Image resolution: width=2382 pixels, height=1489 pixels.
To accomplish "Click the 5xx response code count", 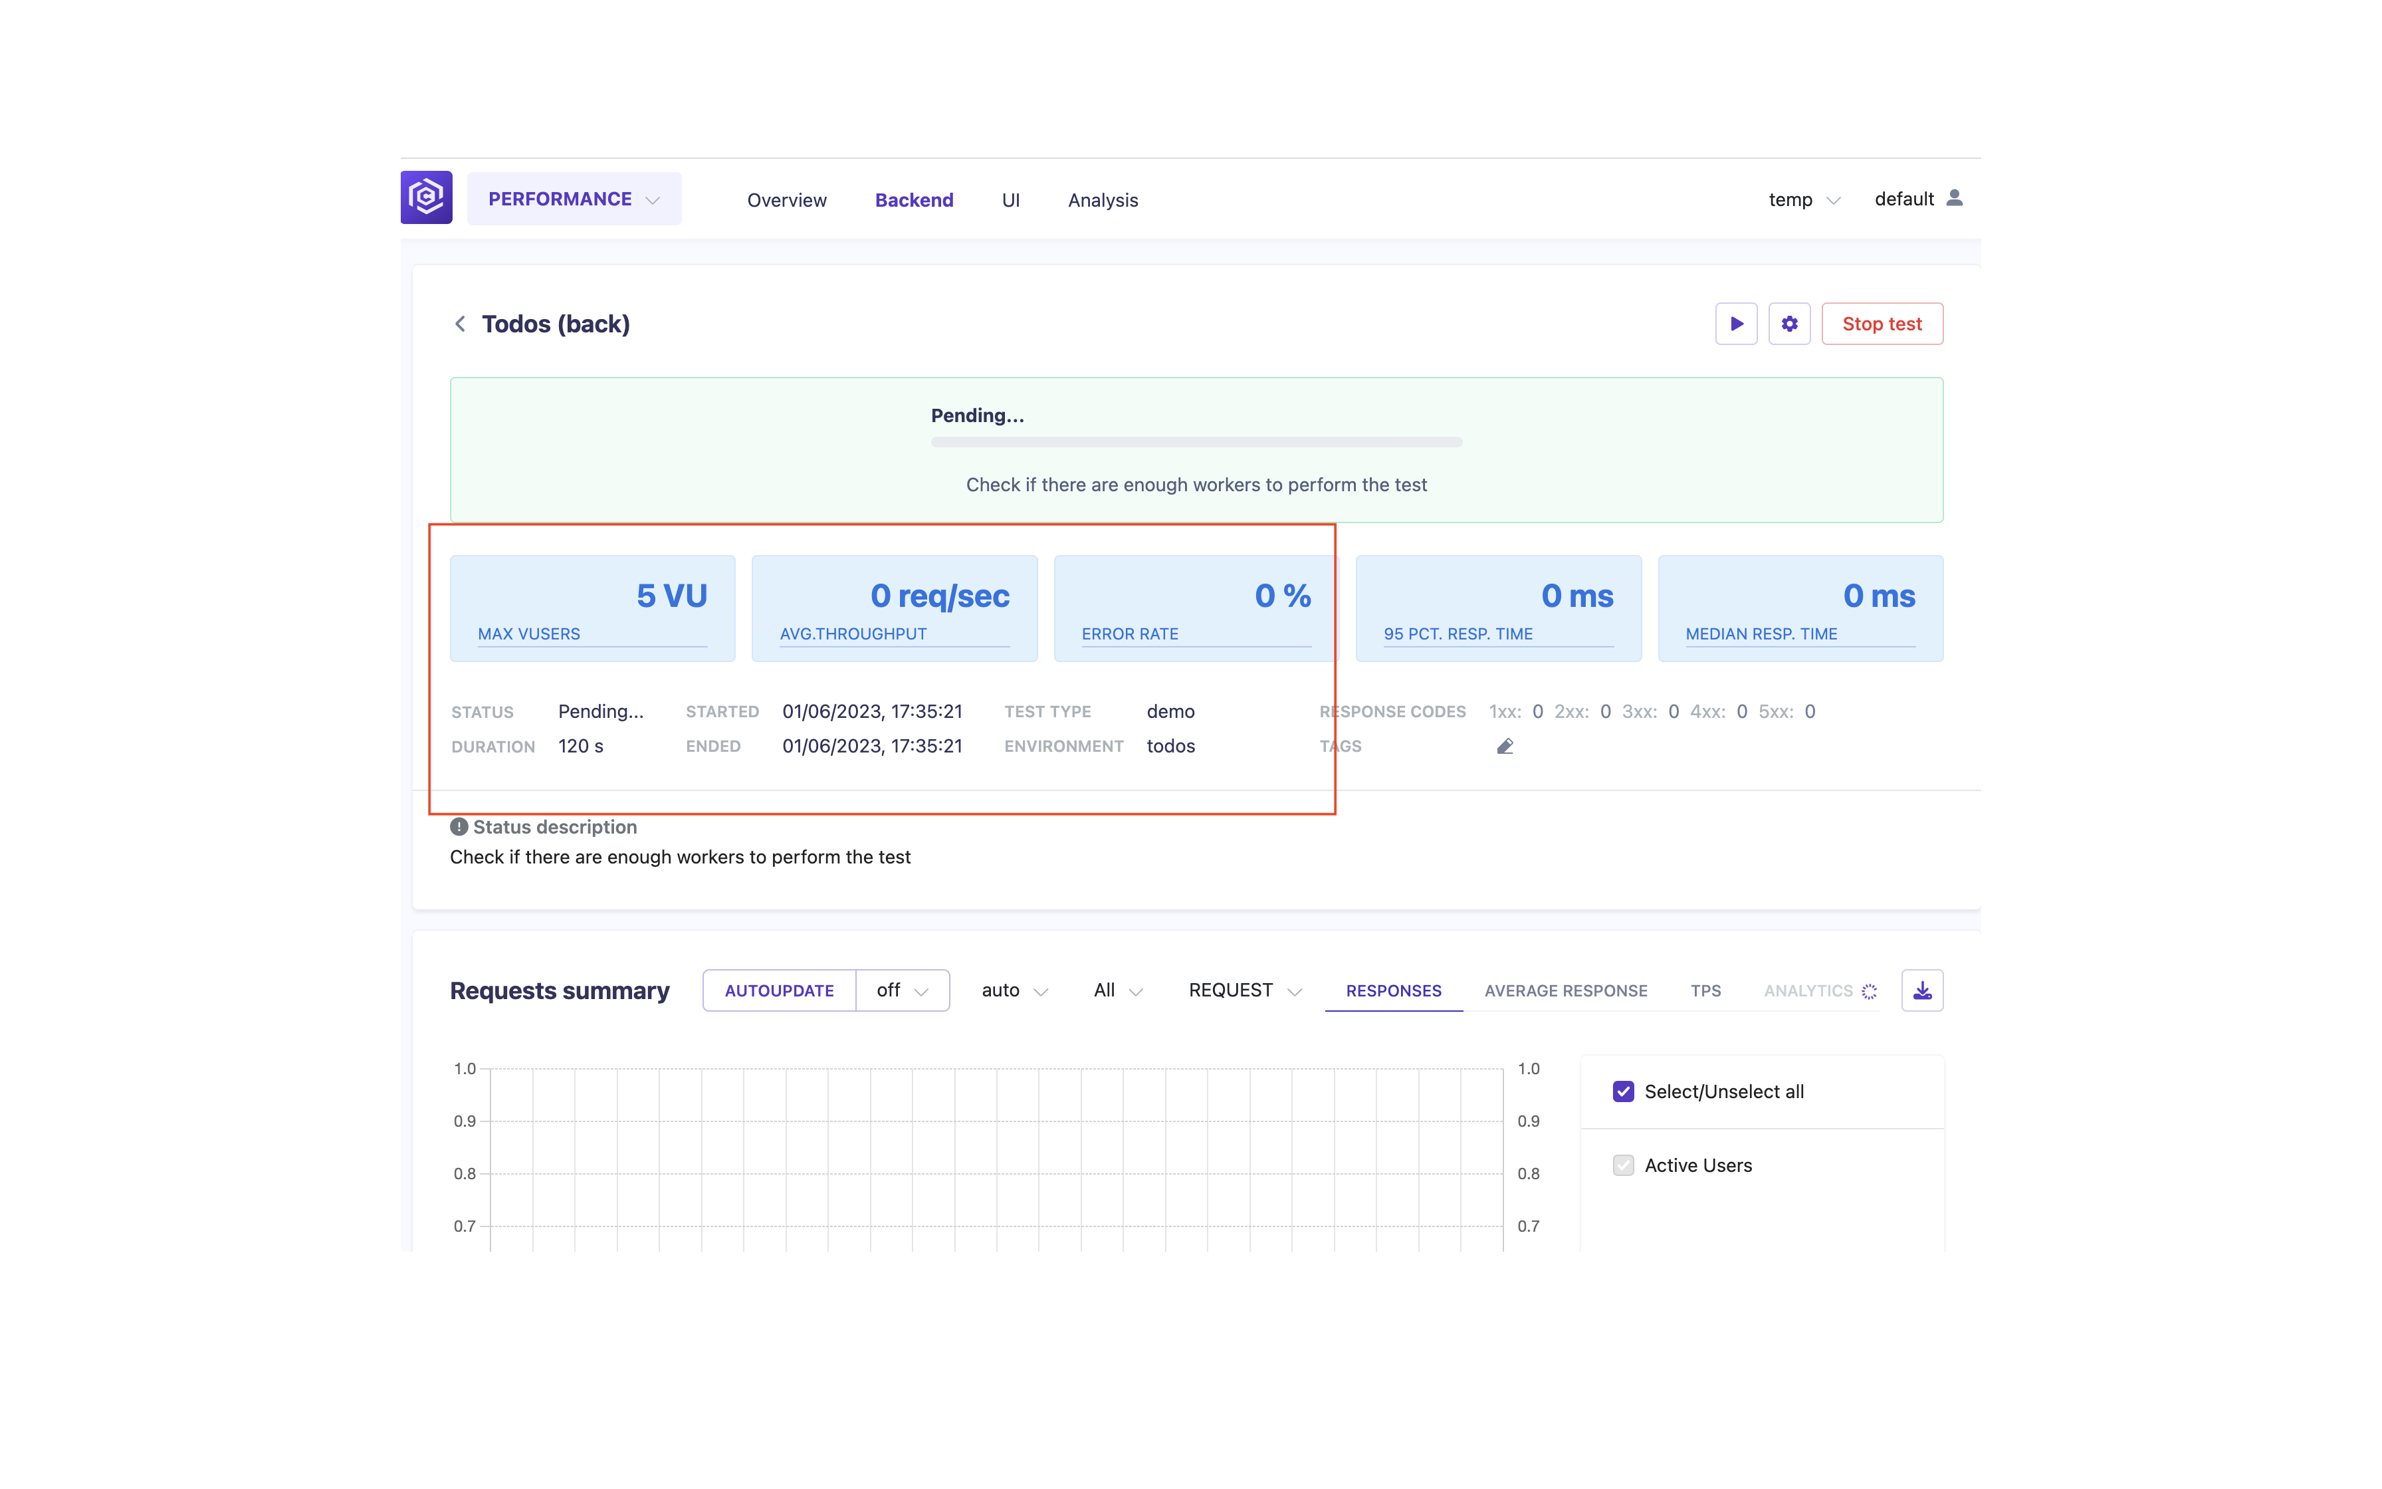I will pyautogui.click(x=1809, y=711).
